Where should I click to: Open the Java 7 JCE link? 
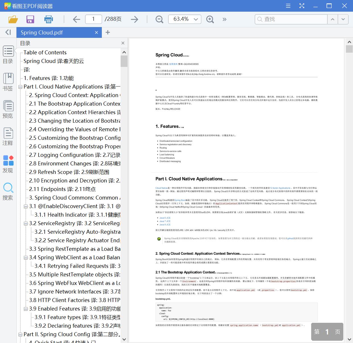tap(165, 221)
